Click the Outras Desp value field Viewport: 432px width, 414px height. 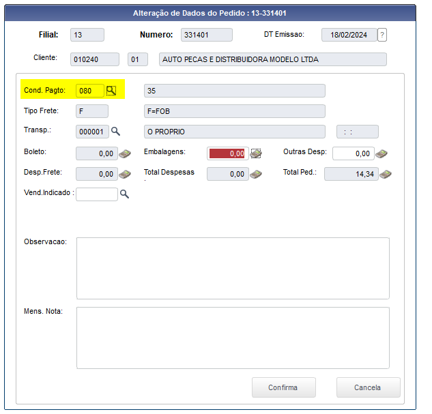(354, 153)
